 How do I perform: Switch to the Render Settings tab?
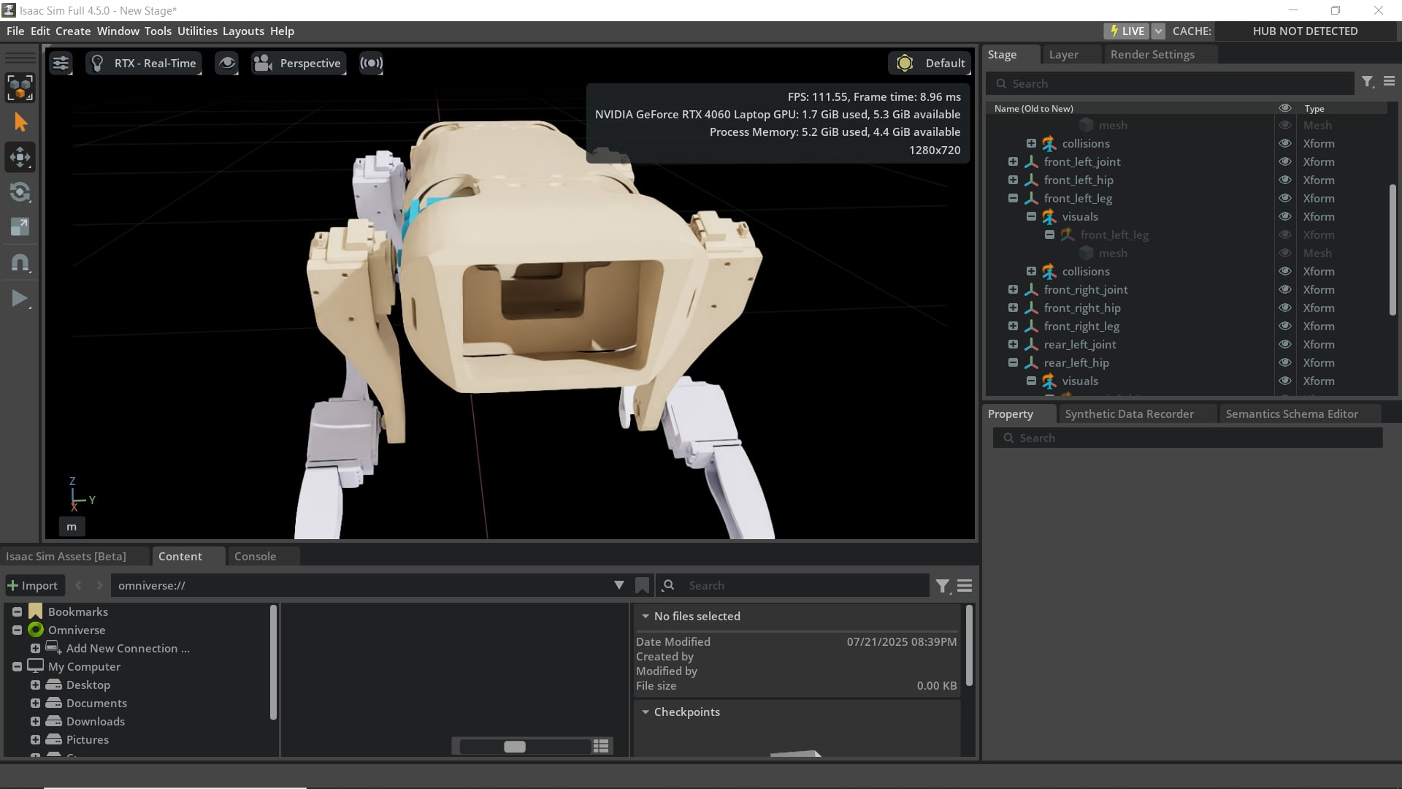pos(1152,55)
